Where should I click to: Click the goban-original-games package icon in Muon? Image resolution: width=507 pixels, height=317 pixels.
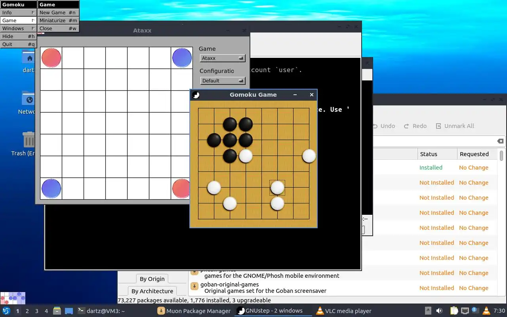194,286
